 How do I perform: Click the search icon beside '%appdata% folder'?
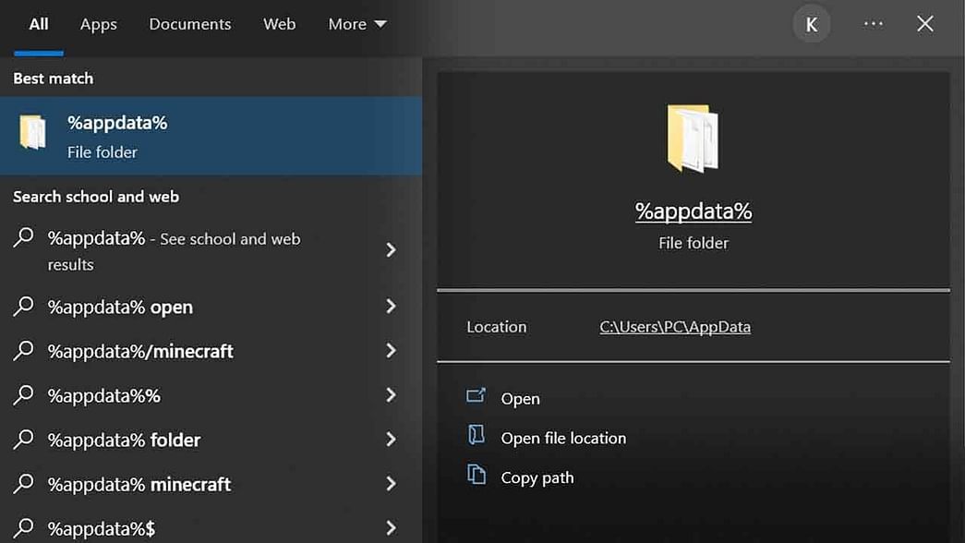click(23, 439)
